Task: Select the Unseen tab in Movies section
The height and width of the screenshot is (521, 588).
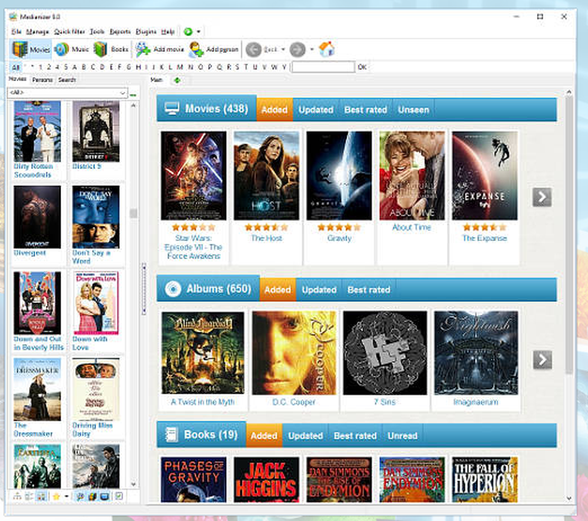Action: (413, 110)
